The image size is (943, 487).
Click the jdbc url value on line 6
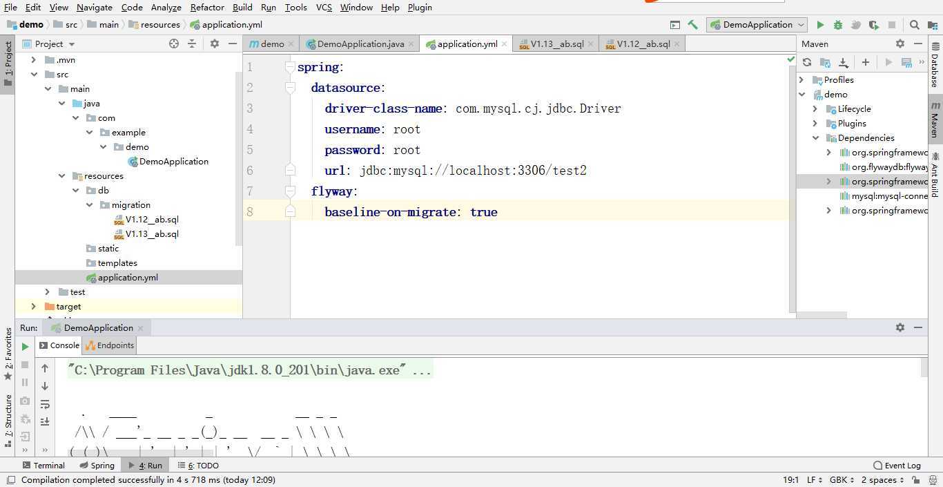[473, 171]
